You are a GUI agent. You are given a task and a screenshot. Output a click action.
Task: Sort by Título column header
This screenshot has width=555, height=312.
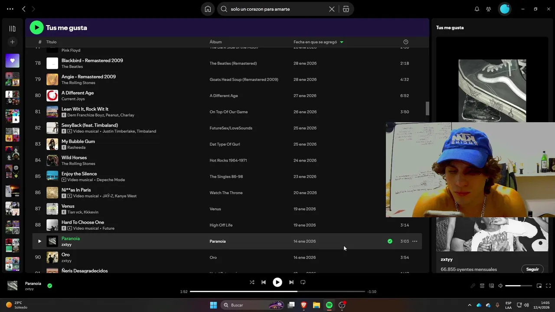click(52, 42)
